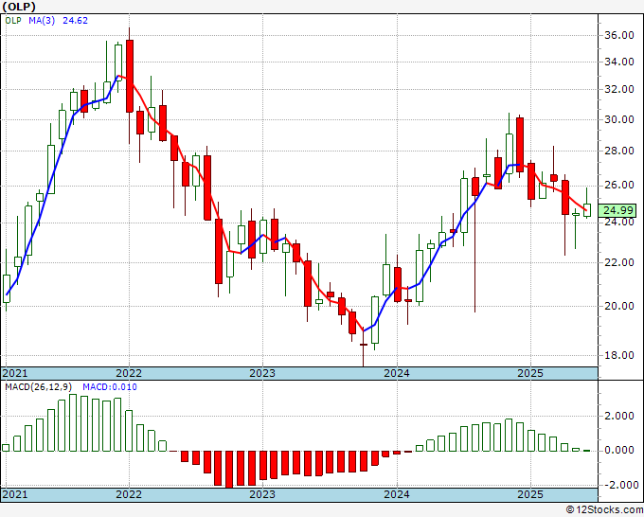The width and height of the screenshot is (644, 517).
Task: Click the 30.00 price axis label
Action: 619,119
